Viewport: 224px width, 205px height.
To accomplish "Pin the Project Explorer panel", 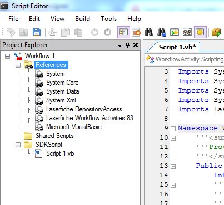I will pos(127,45).
